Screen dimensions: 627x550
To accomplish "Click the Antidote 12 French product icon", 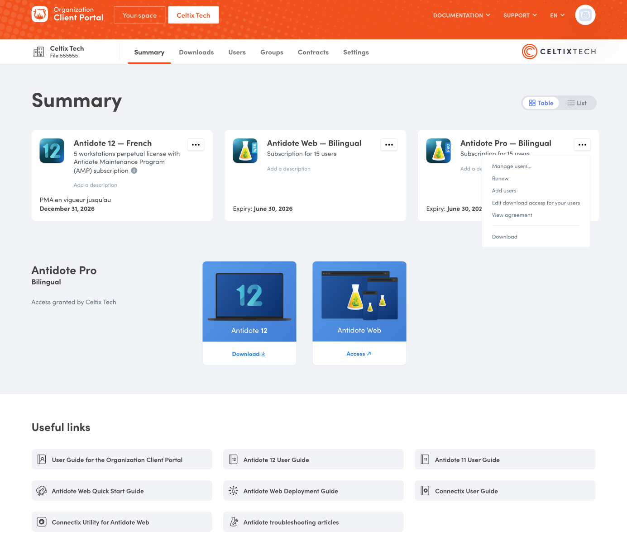I will (x=52, y=151).
